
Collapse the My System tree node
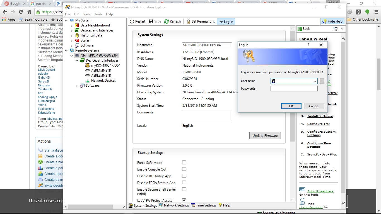coord(66,20)
